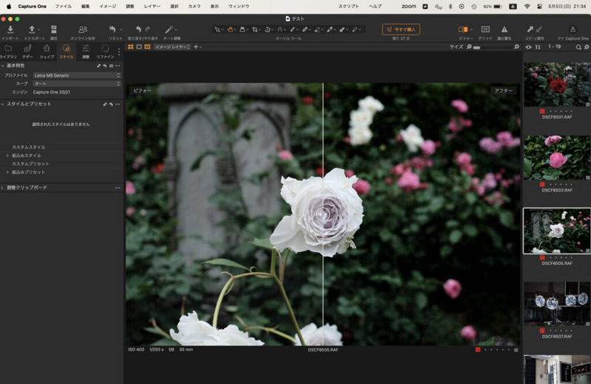Viewport: 591px width, 384px height.
Task: Click the Buy Now (今すぐ購入) button
Action: 400,29
